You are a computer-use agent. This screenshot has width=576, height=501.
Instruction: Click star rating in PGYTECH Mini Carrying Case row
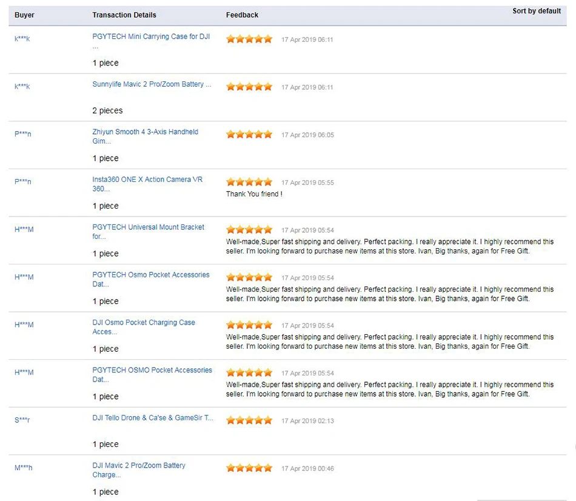coord(249,39)
